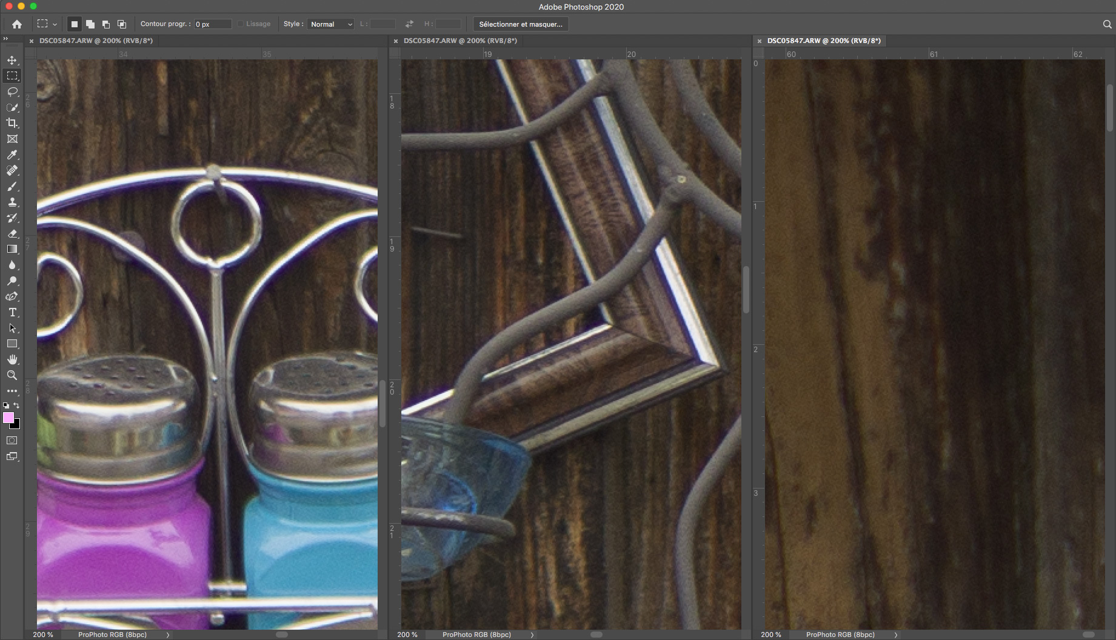Open the pink foreground color swatch
This screenshot has height=640, width=1116.
pyautogui.click(x=8, y=418)
